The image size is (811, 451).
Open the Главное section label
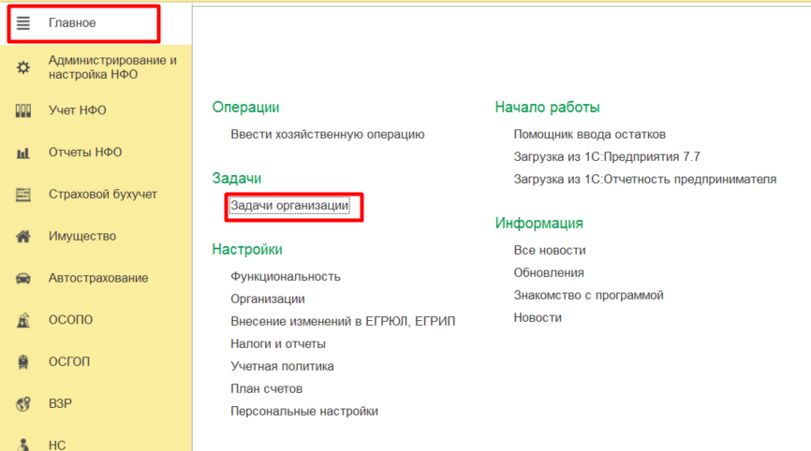(x=72, y=22)
